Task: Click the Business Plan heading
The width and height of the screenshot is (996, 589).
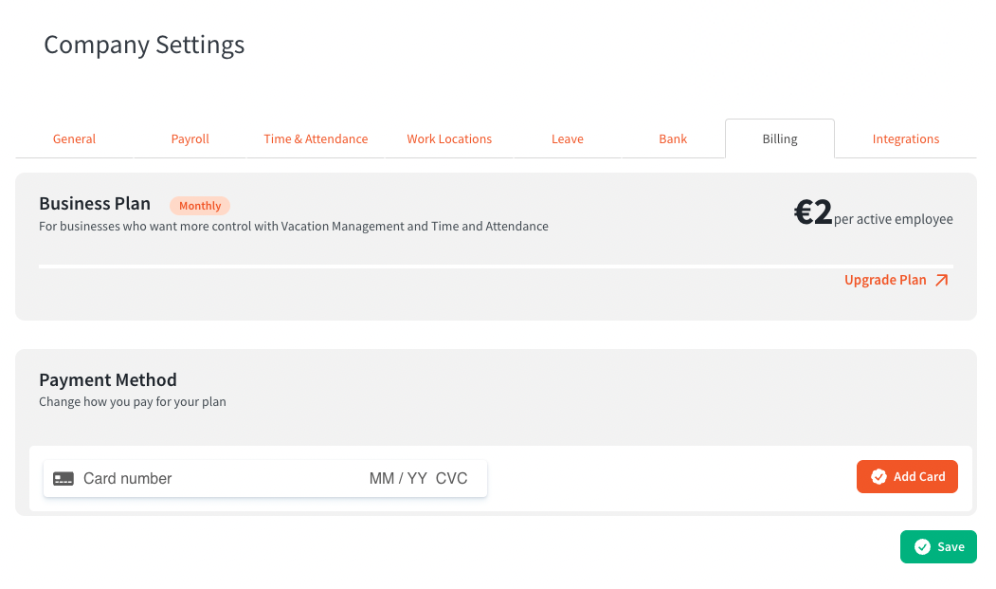Action: [95, 204]
